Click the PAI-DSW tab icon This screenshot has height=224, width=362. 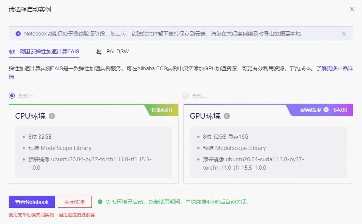99,52
